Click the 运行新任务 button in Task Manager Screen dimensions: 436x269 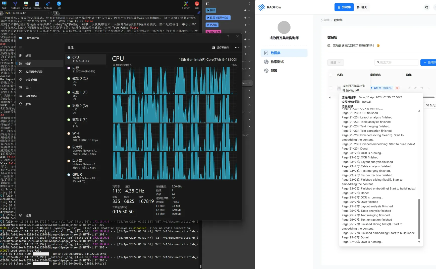point(221,47)
